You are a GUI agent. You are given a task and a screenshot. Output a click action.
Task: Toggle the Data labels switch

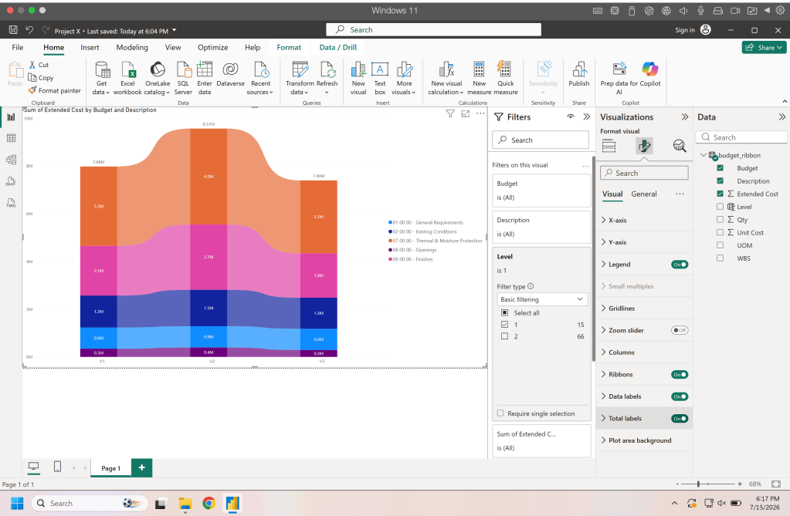pos(680,396)
